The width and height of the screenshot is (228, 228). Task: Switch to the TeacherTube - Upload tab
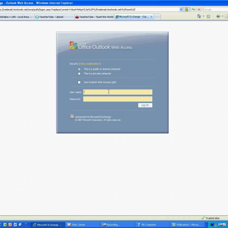tap(55, 17)
